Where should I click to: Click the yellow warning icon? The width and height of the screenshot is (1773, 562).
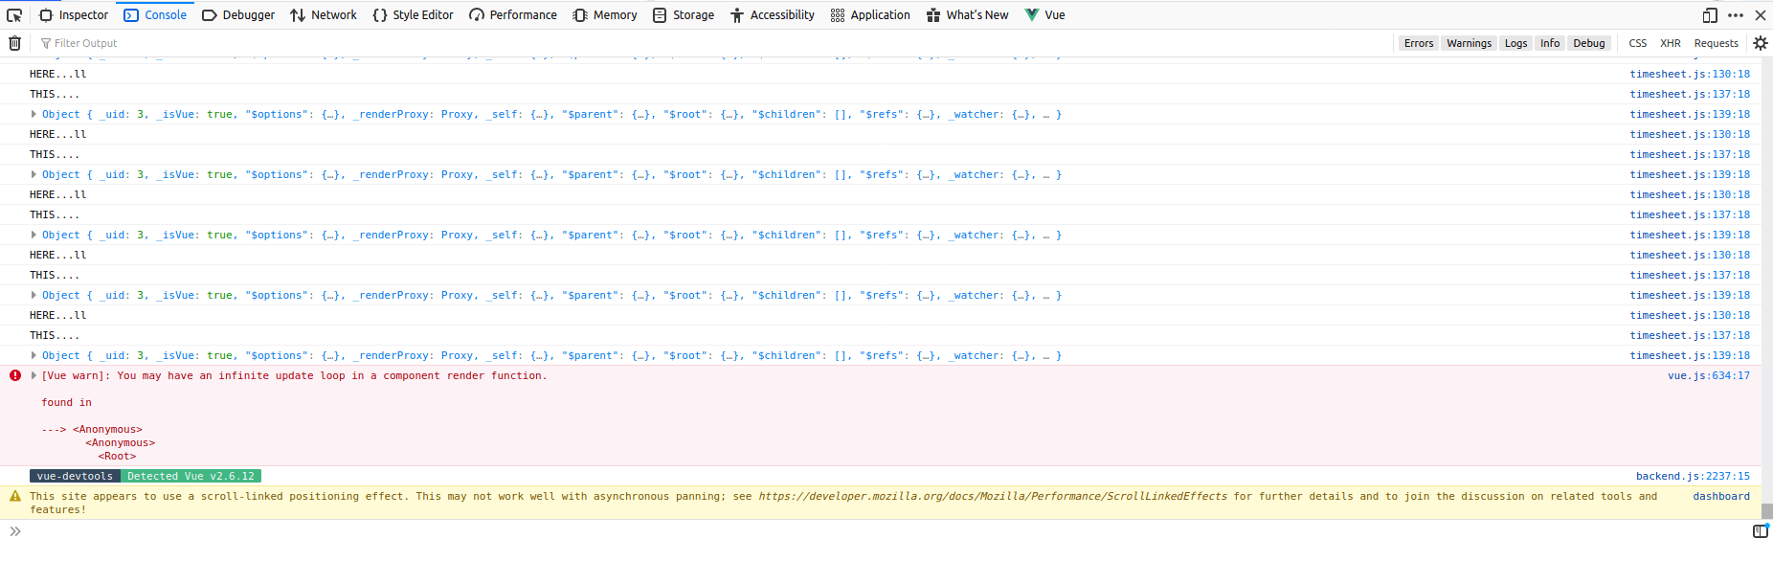point(15,496)
